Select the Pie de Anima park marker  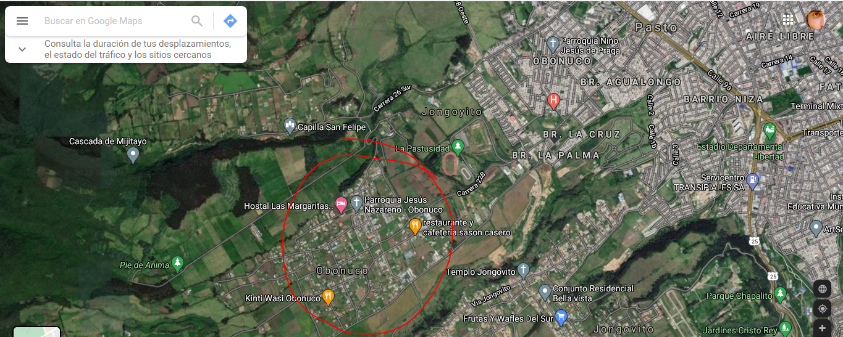tap(178, 264)
